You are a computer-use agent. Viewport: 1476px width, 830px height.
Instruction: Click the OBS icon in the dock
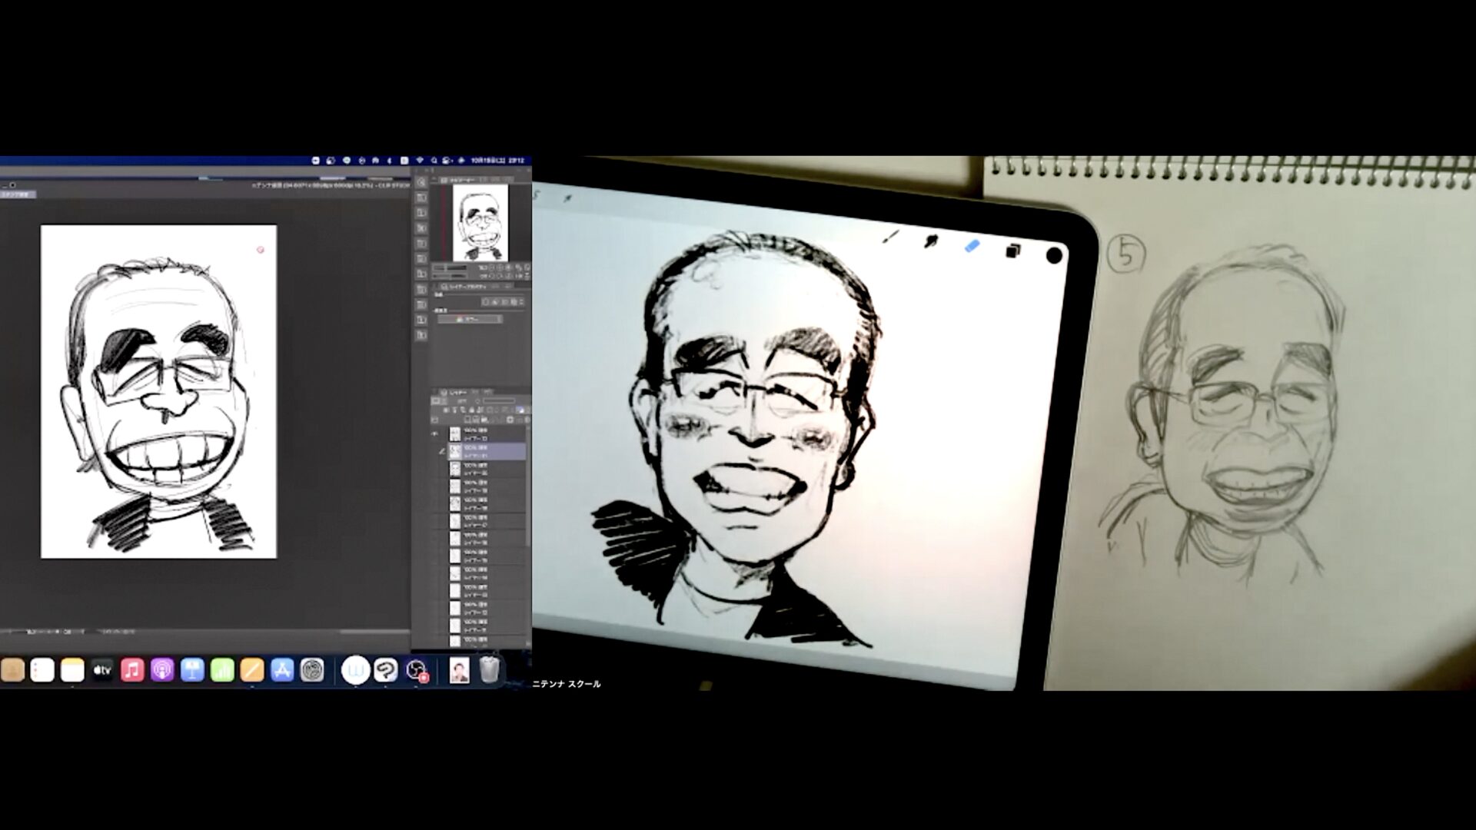[x=417, y=670]
